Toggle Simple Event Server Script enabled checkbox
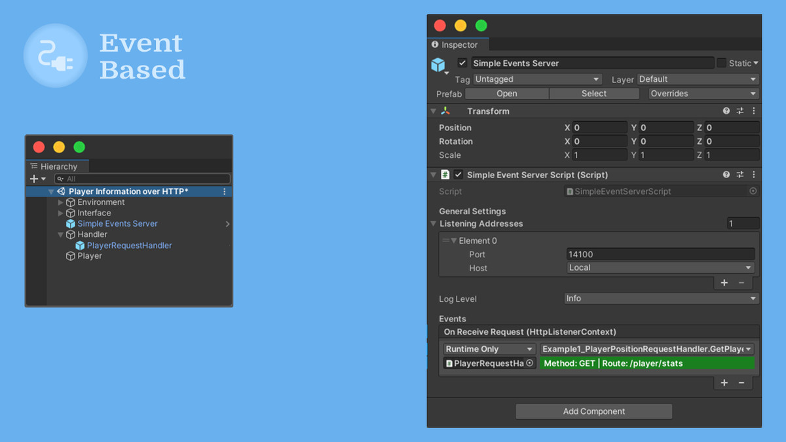The height and width of the screenshot is (442, 786). tap(458, 175)
